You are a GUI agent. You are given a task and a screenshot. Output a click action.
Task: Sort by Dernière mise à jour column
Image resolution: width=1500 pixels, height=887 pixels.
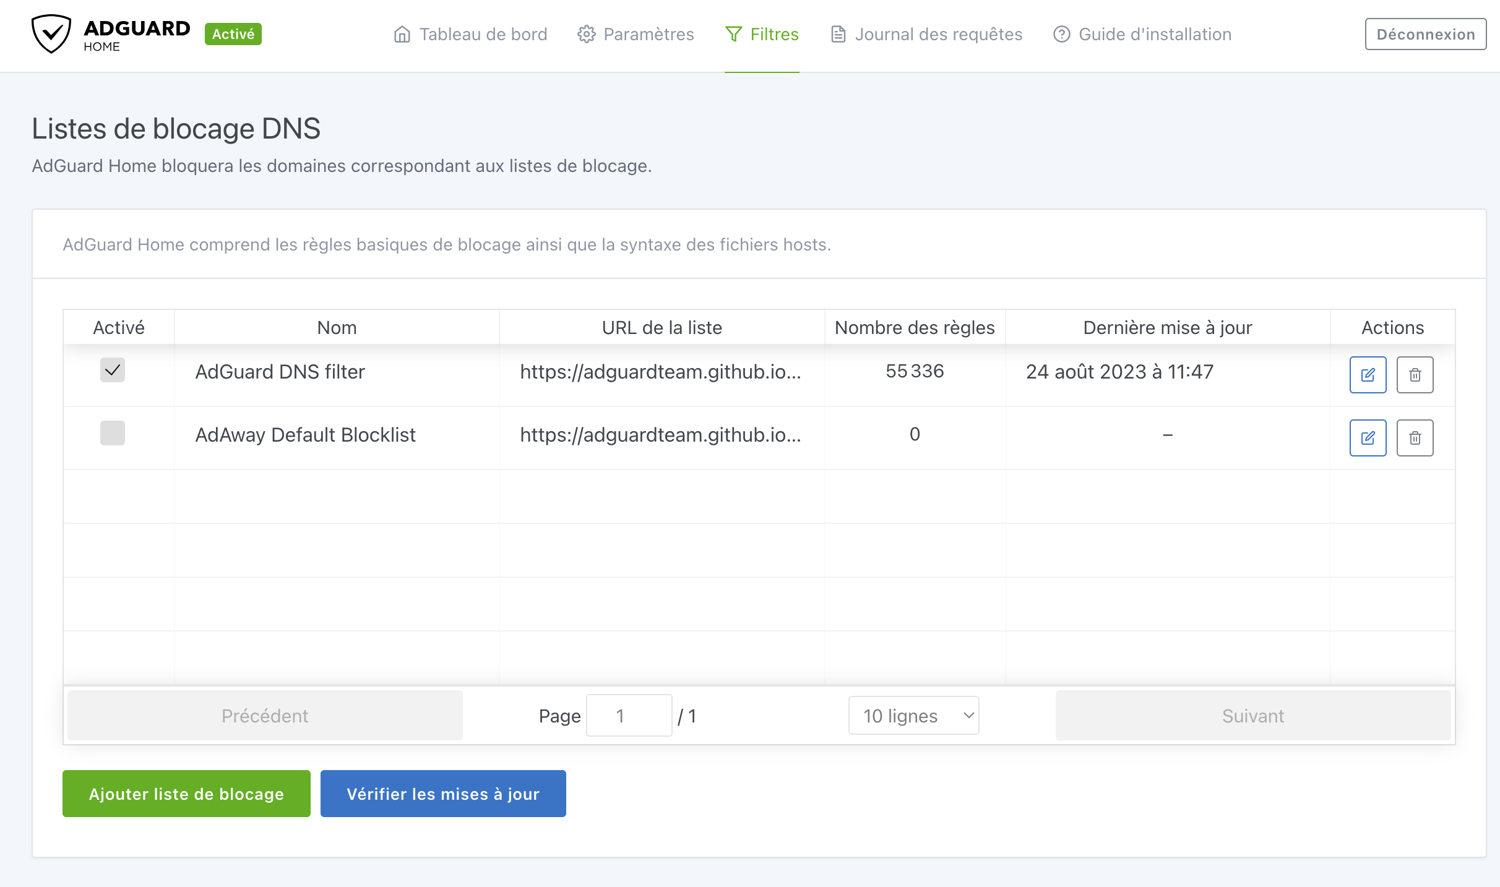[x=1168, y=327]
